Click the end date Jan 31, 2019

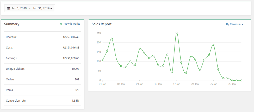click(x=41, y=9)
